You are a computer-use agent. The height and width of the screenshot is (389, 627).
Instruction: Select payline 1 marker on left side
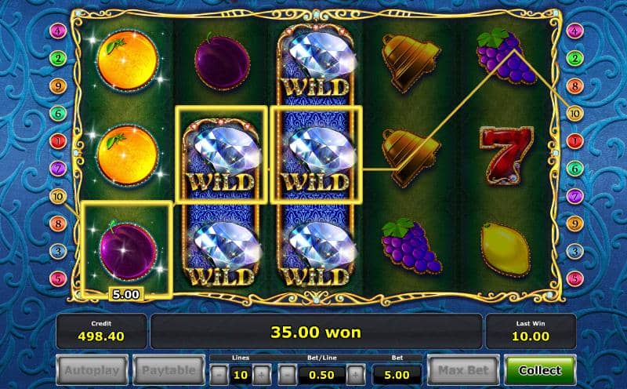pos(58,141)
